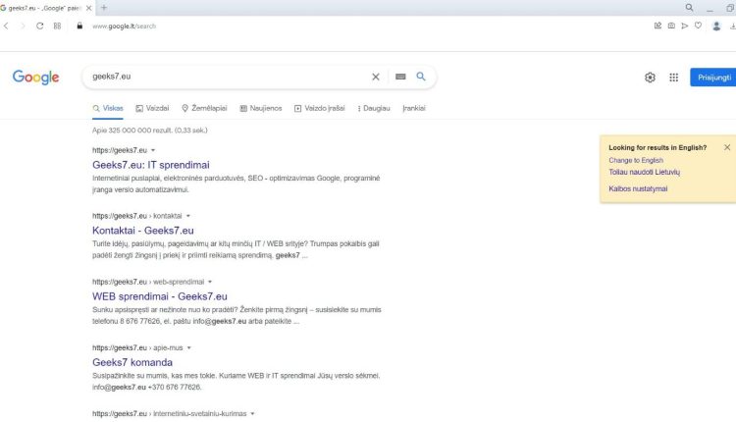The width and height of the screenshot is (736, 422).
Task: Switch to the Vaizdai images tab
Action: click(152, 108)
